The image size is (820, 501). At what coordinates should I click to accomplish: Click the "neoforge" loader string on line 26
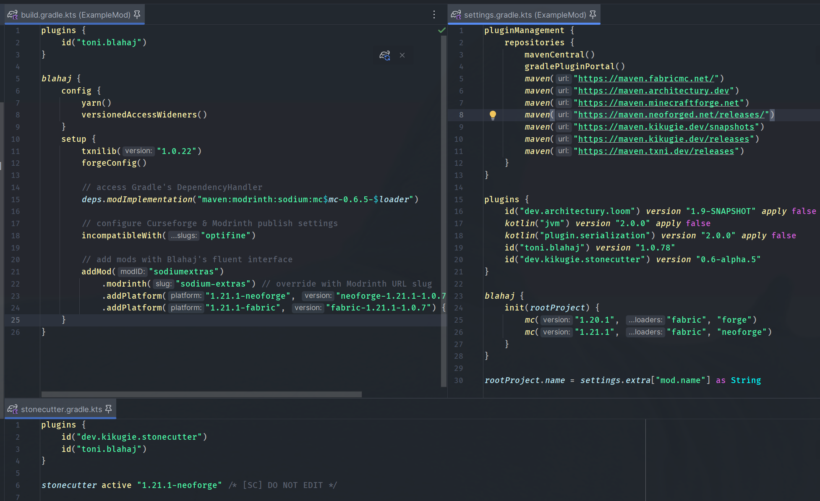click(742, 332)
